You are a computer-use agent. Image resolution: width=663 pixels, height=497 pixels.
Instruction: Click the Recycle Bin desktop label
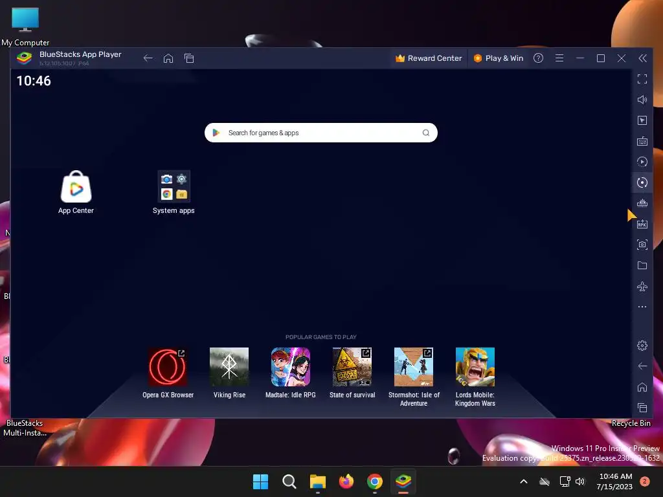[x=631, y=423]
